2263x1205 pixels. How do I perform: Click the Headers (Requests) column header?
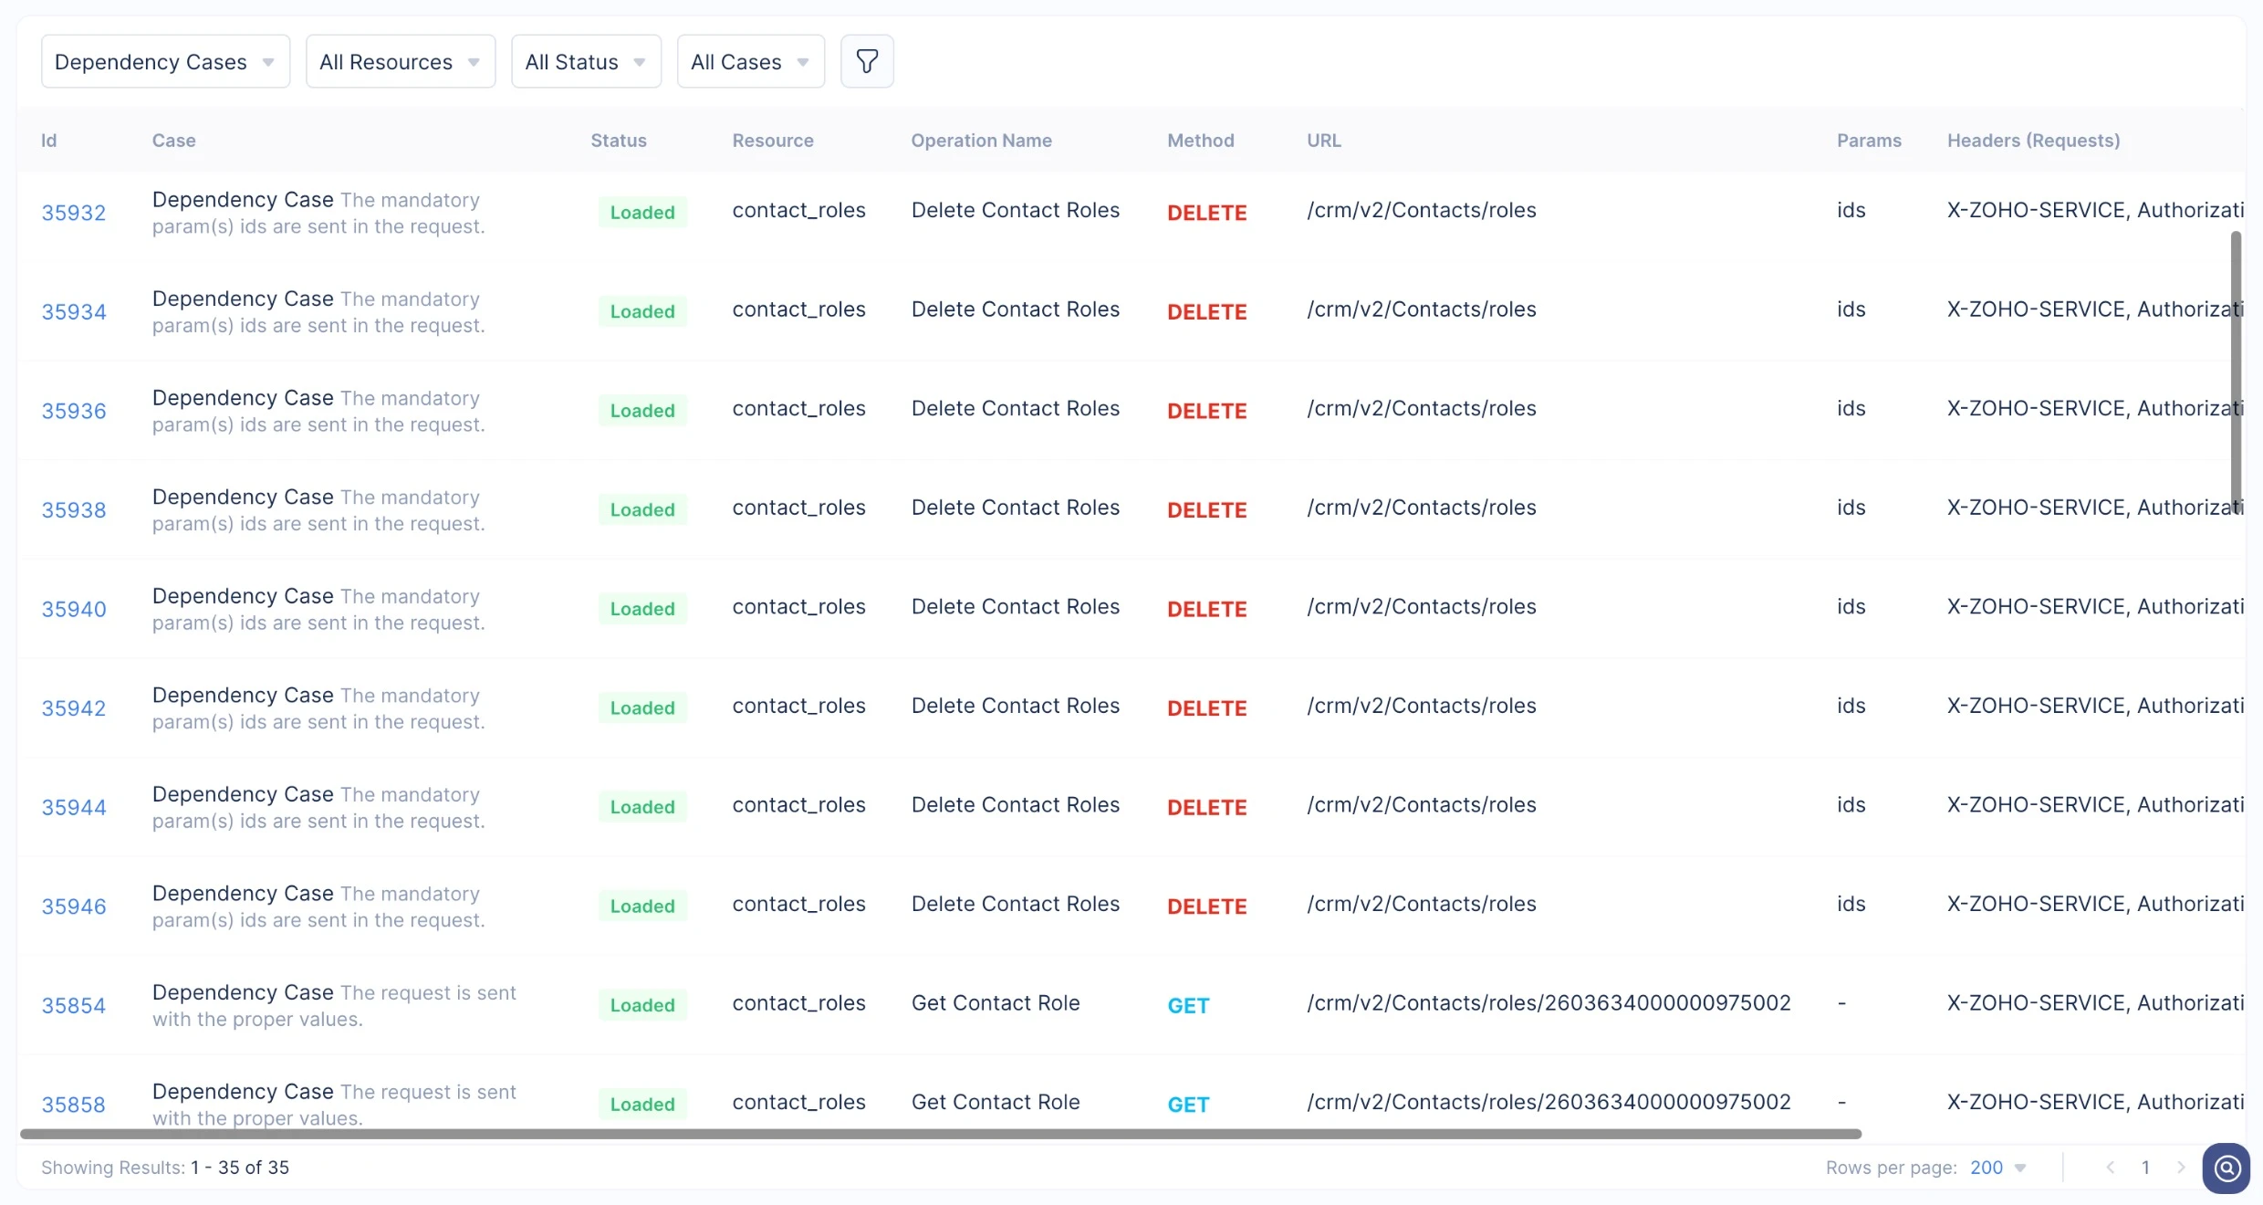pos(2033,141)
